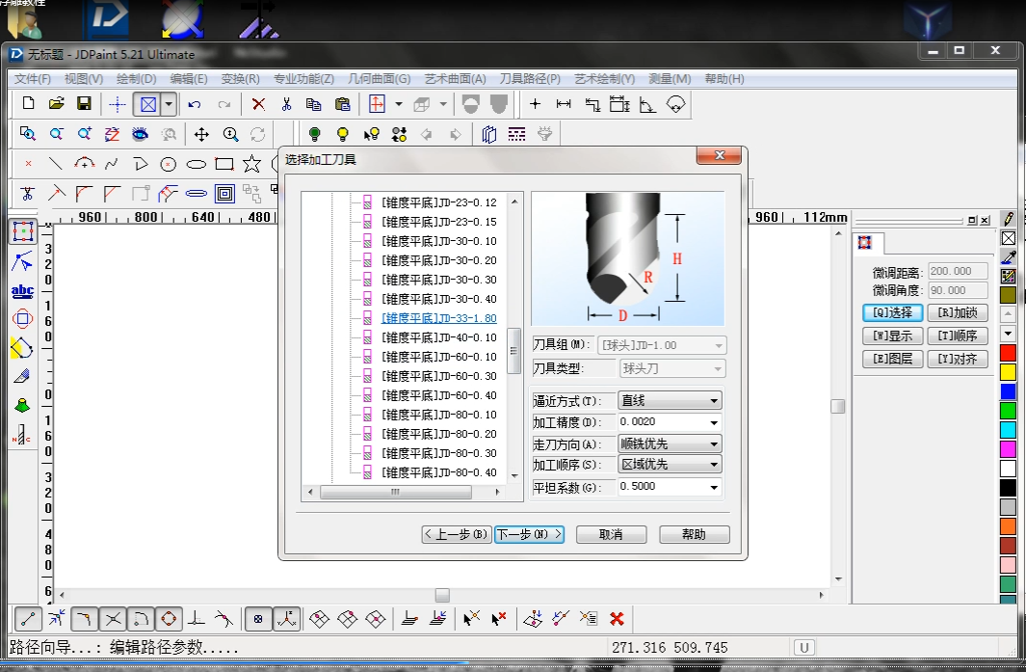Screen dimensions: 1026x672
Task: Pick the red color swatch in palette
Action: pyautogui.click(x=1008, y=353)
